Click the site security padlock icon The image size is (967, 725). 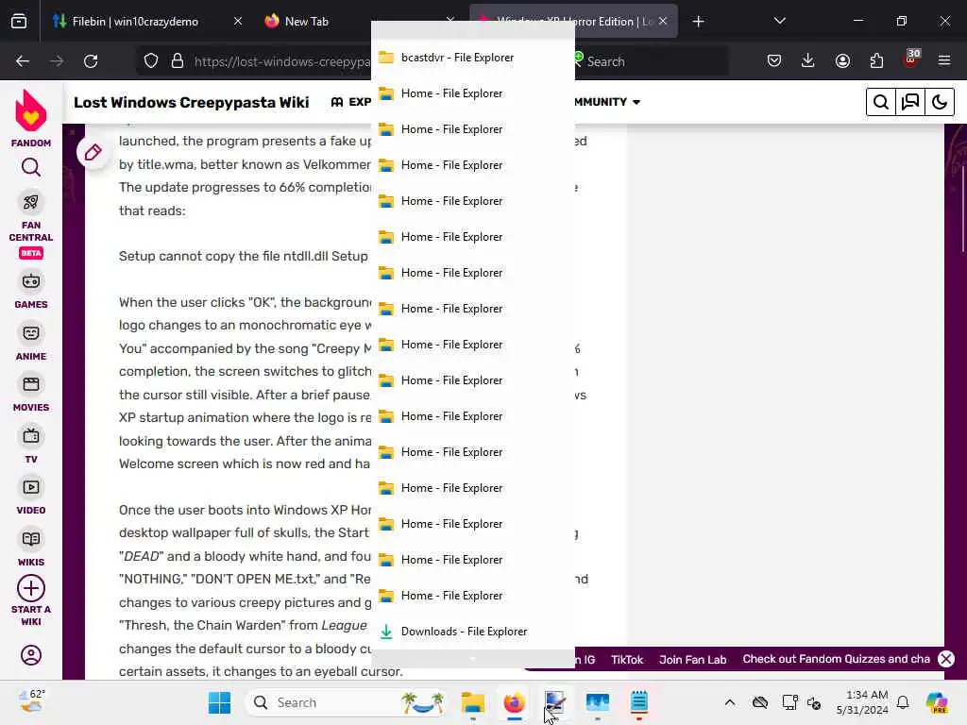point(178,61)
